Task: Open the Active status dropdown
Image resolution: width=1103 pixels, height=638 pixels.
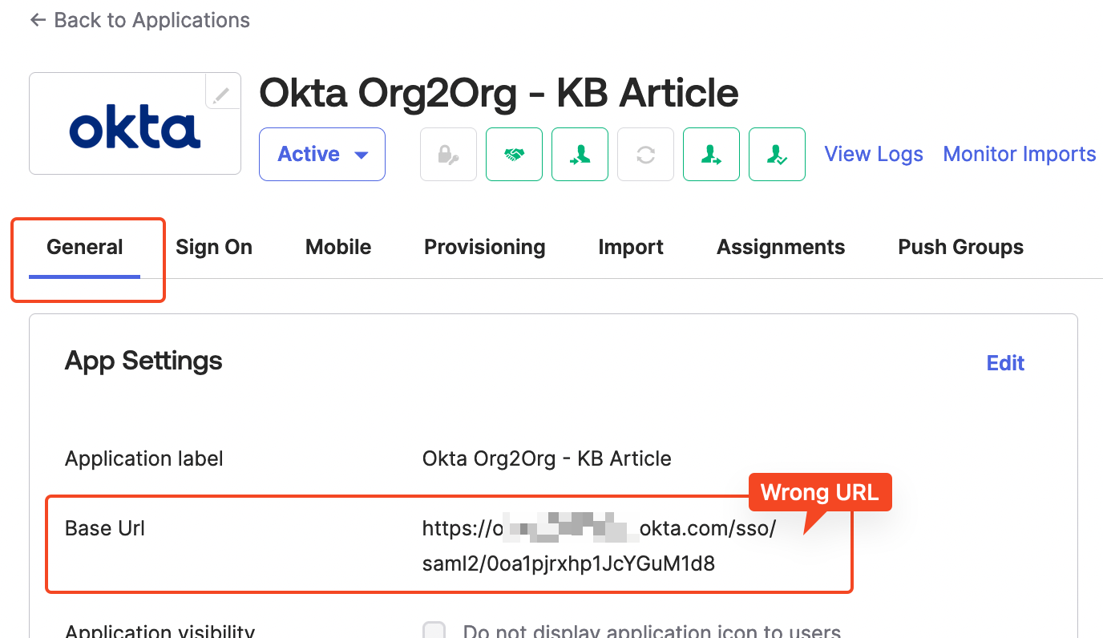Action: 322,154
